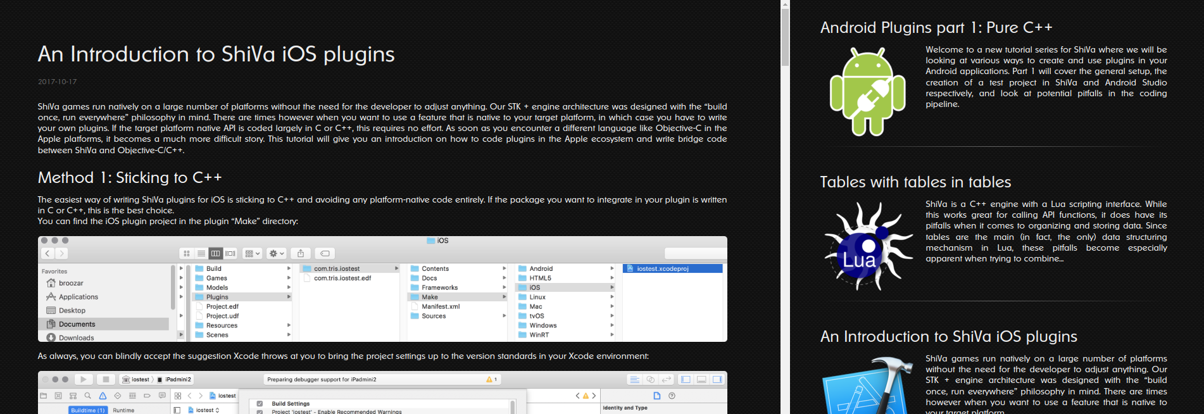Open the Xcode breakpoint navigator
This screenshot has width=1204, height=414.
[x=147, y=396]
